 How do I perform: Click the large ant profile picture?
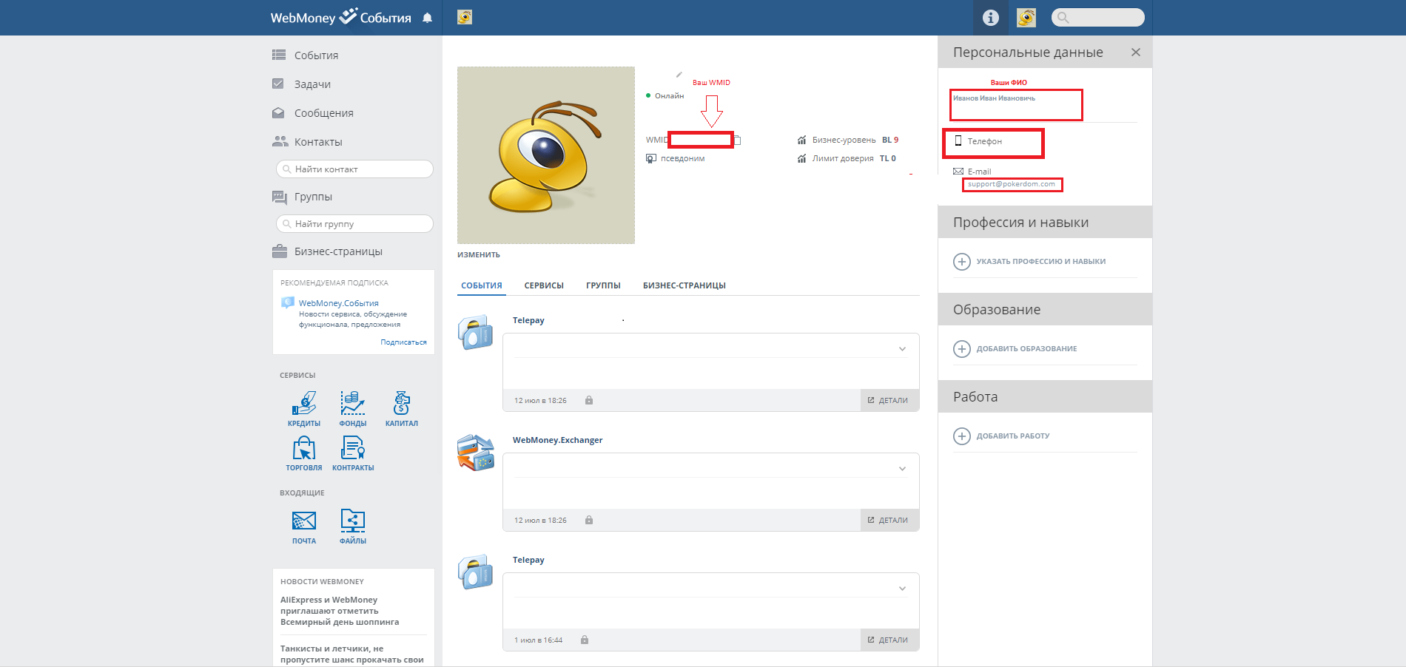click(x=546, y=155)
